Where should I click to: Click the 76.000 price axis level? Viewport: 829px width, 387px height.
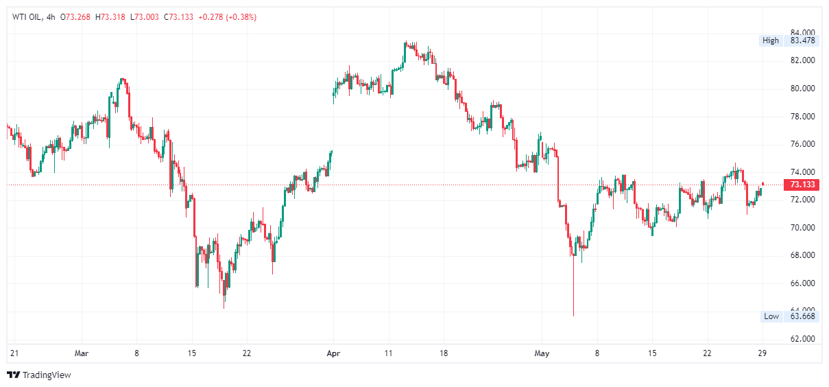(802, 144)
